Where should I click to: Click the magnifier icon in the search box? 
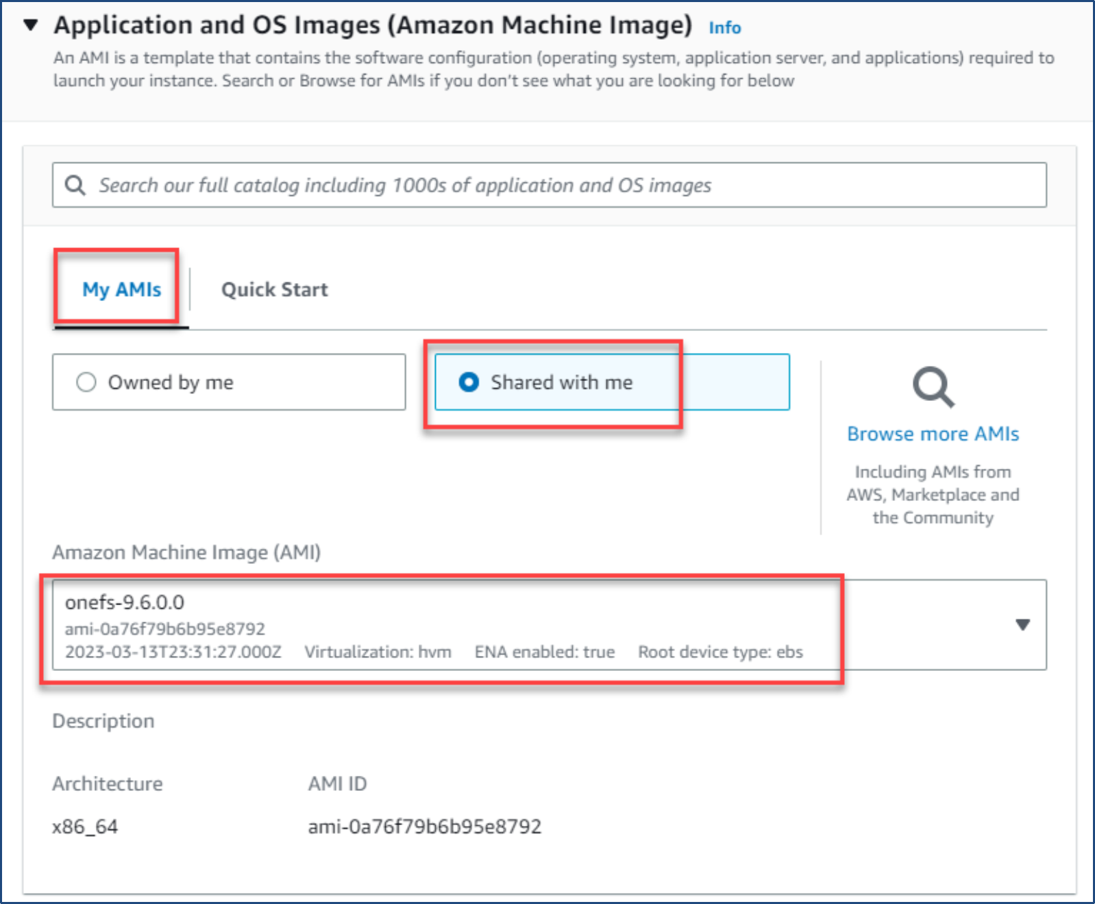[x=75, y=185]
